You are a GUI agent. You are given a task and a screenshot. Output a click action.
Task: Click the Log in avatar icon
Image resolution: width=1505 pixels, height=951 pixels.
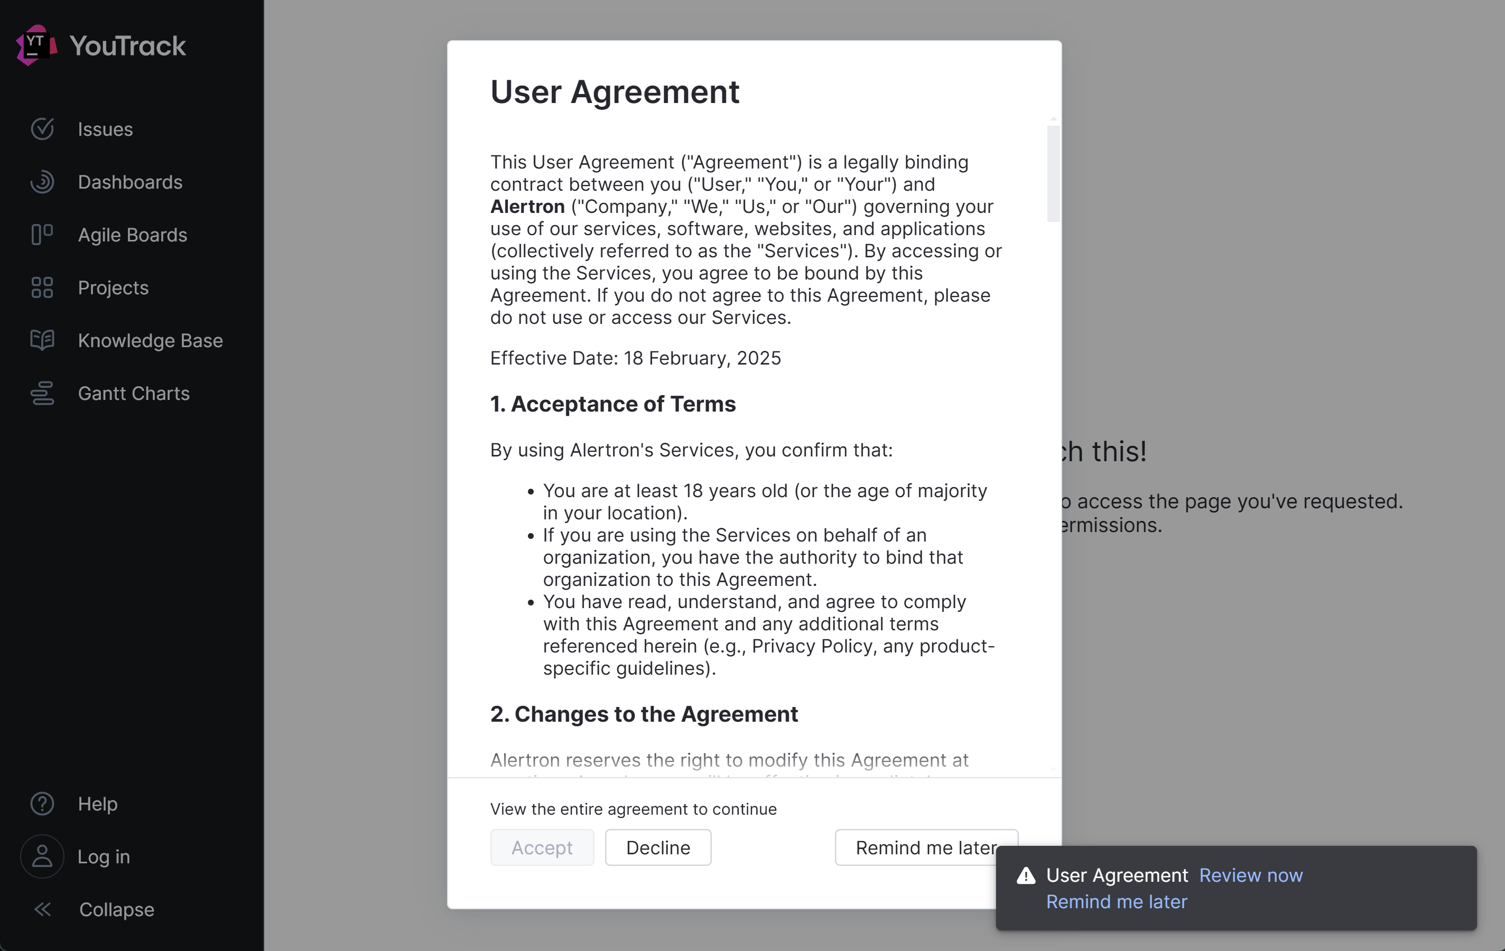coord(41,856)
